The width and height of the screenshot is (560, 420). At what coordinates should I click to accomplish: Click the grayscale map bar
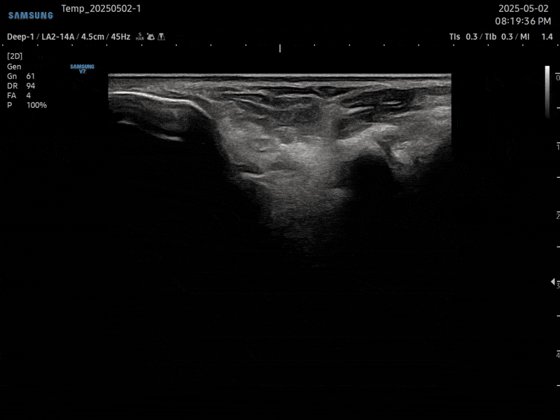coord(547,91)
